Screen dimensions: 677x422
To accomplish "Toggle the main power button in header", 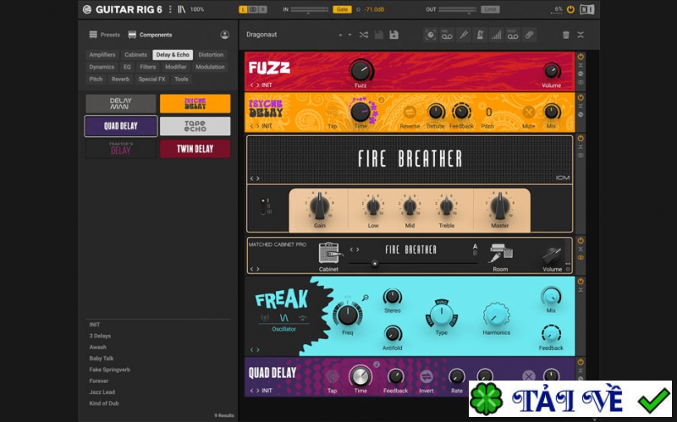I will [570, 9].
